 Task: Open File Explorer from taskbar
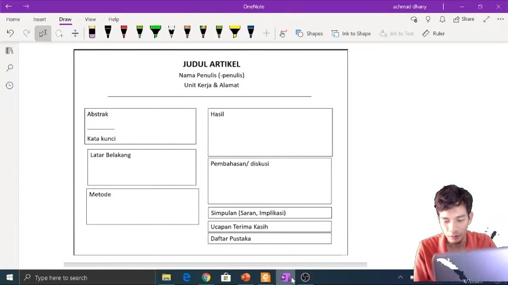coord(167,277)
